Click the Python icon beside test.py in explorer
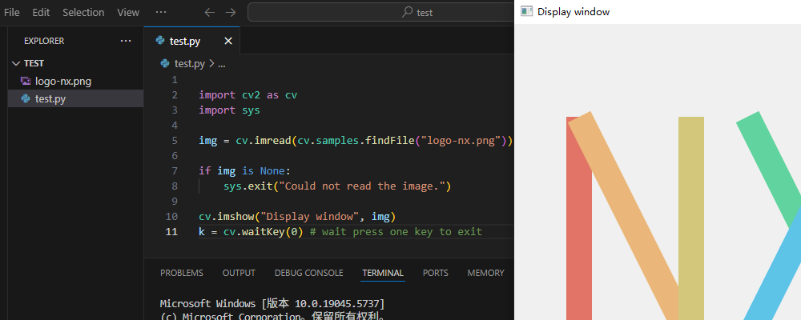 [25, 98]
